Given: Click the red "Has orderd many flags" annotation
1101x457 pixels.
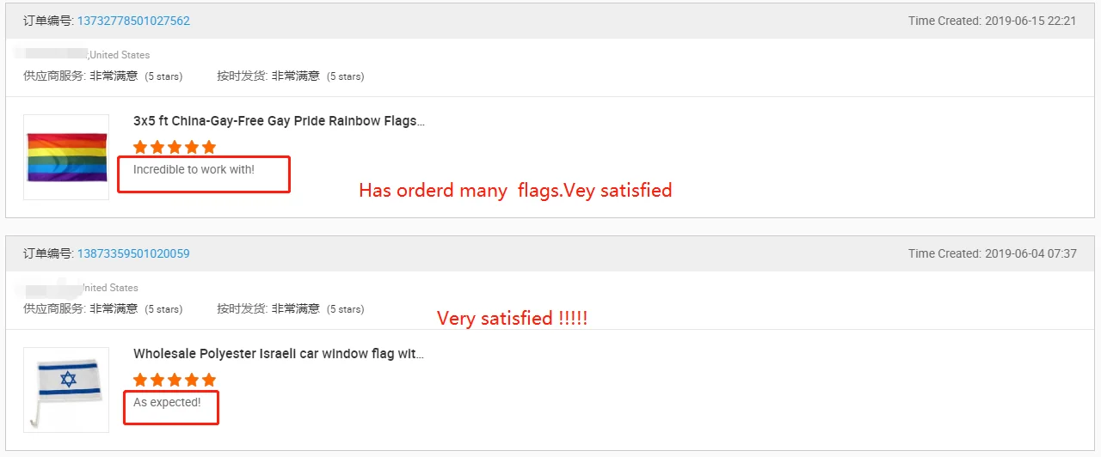Looking at the screenshot, I should pyautogui.click(x=514, y=191).
